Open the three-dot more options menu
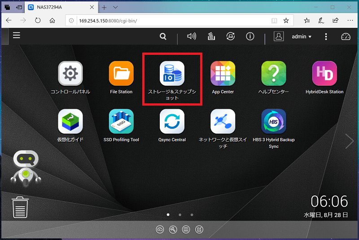The image size is (359, 240). pos(326,36)
